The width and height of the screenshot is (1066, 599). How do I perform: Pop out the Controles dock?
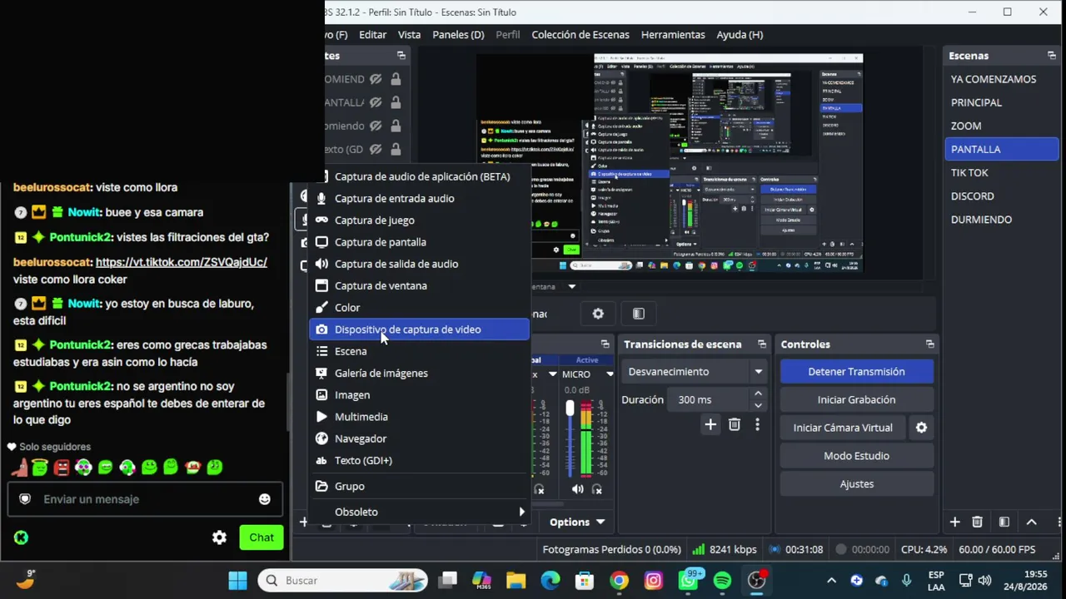pyautogui.click(x=930, y=344)
